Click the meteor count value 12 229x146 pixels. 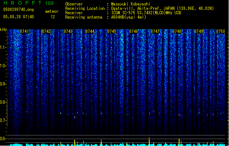point(53,17)
